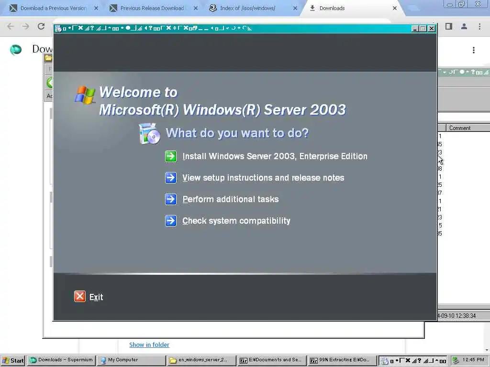The image size is (490, 367).
Task: Open the browser profile icon
Action: tap(464, 27)
